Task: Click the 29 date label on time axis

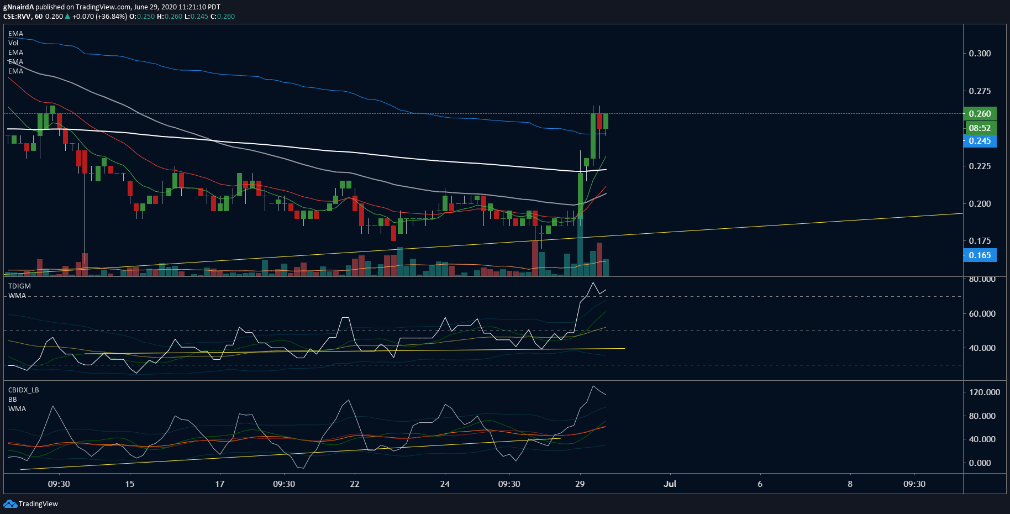Action: click(x=580, y=484)
